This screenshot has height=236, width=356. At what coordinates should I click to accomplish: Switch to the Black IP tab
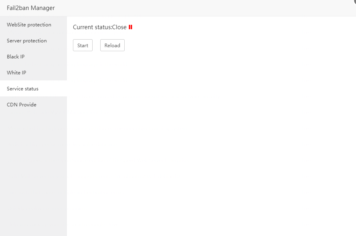pyautogui.click(x=33, y=57)
